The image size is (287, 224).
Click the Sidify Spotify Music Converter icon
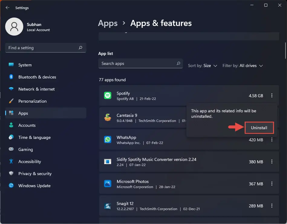(x=108, y=162)
